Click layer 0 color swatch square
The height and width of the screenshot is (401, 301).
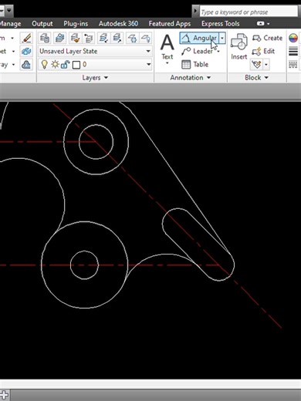(76, 65)
